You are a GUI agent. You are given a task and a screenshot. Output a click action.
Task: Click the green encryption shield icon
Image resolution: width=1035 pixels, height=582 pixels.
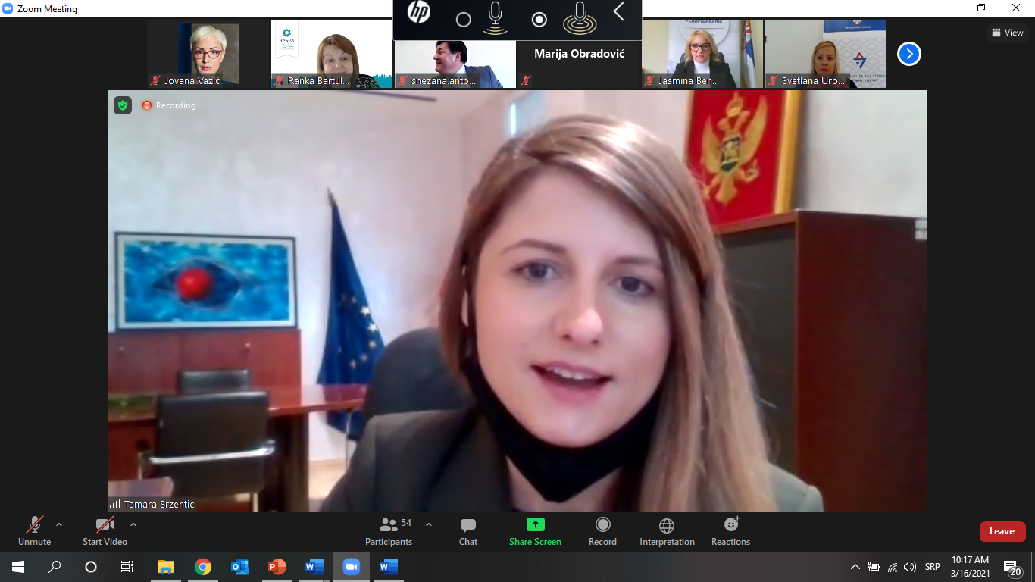(x=123, y=105)
